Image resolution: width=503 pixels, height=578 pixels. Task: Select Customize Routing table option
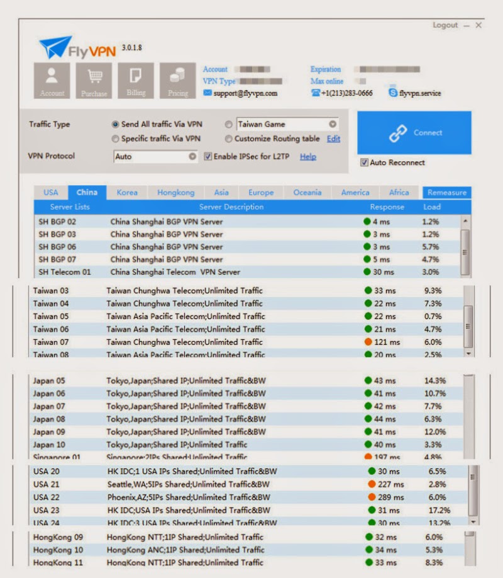(229, 139)
